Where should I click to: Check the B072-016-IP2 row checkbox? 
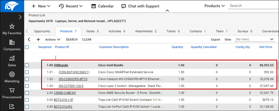[27, 107]
